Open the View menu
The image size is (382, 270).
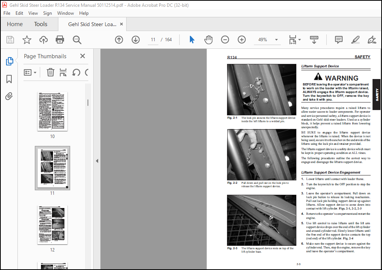click(33, 13)
